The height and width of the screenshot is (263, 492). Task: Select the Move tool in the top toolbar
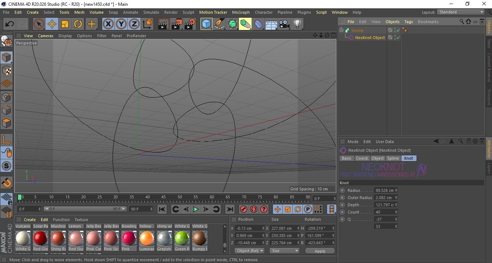(x=52, y=24)
